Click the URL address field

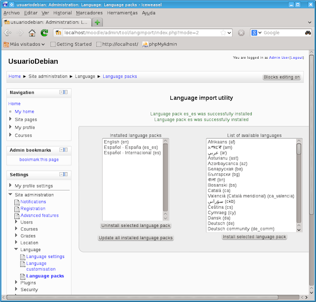141,33
